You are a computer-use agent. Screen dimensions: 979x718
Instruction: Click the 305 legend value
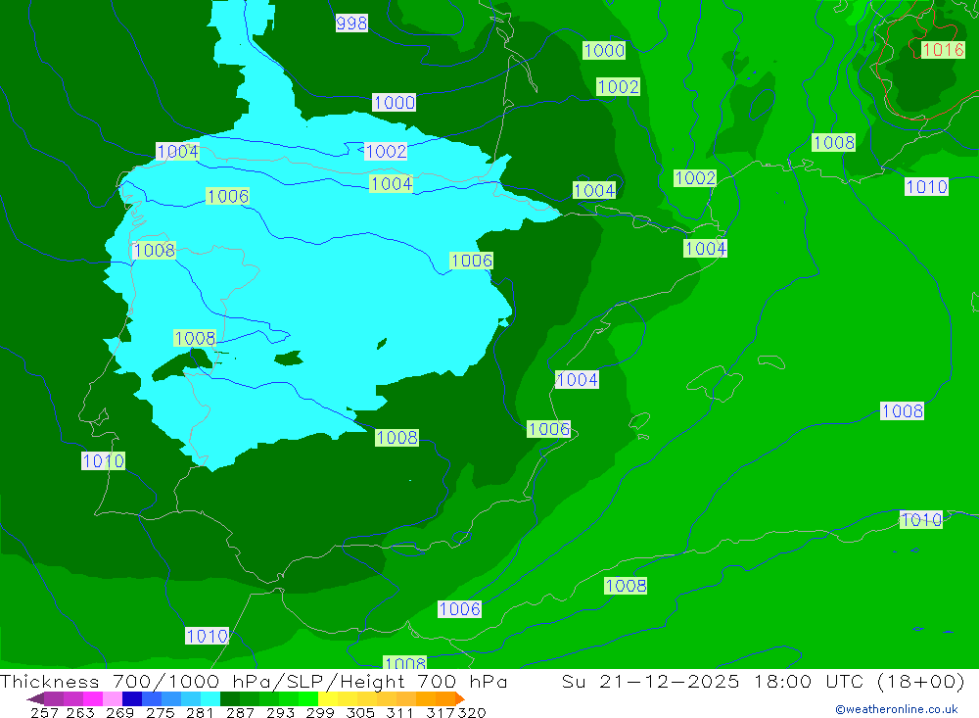[360, 712]
